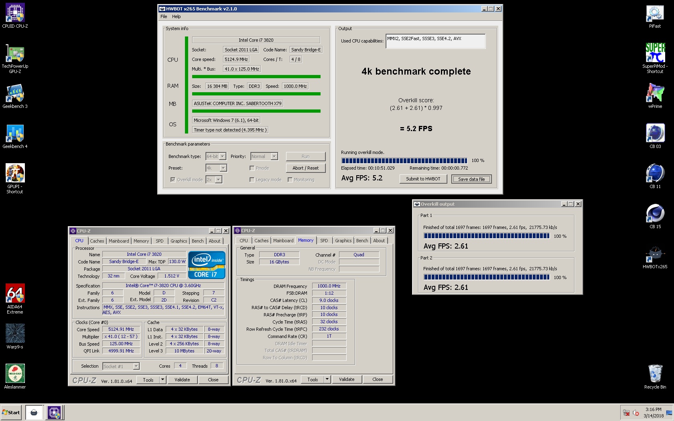Open the CPUID CPU-Z desktop icon
Image resolution: width=674 pixels, height=421 pixels.
15,16
